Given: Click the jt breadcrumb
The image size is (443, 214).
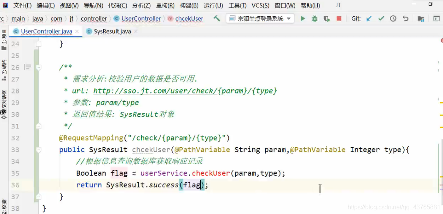Looking at the screenshot, I should point(71,19).
